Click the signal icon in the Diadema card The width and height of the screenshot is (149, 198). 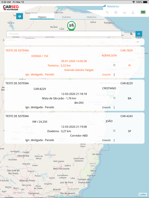coord(114,131)
